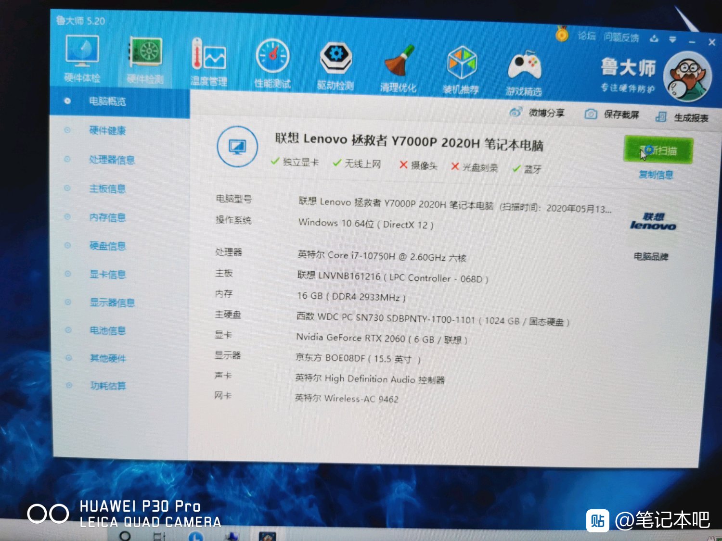Image resolution: width=722 pixels, height=541 pixels.
Task: Click the computer monitor overview icon
Action: click(x=237, y=146)
